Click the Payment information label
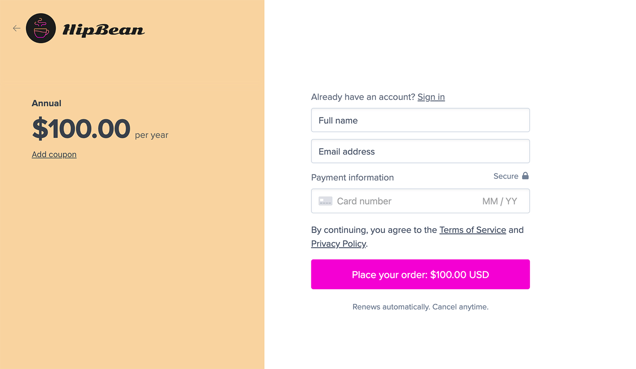 (352, 177)
